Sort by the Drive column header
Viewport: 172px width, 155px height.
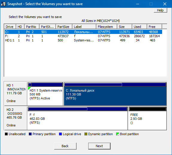coord(10,27)
